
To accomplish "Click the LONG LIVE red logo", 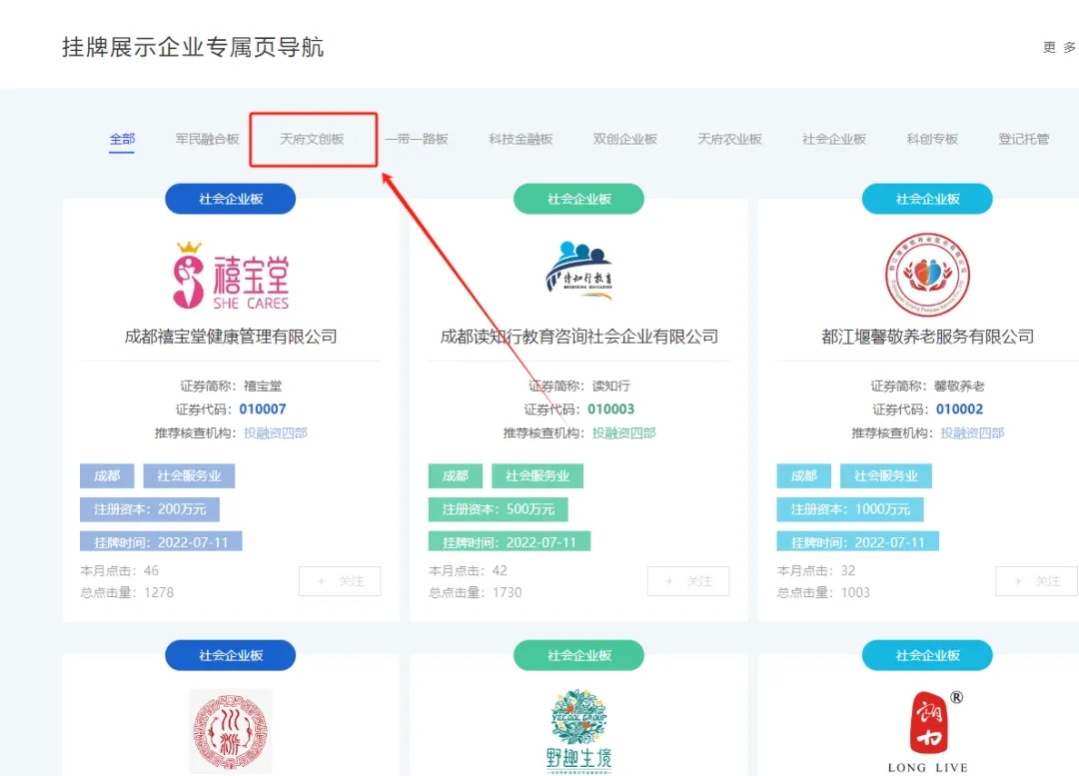I will [927, 732].
